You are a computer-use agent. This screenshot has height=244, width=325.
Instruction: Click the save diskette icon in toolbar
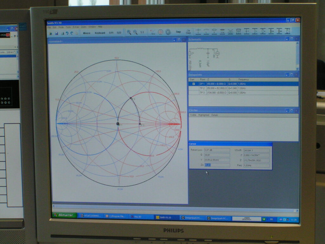click(56, 33)
